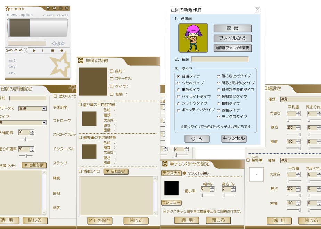Viewport: 321px width, 229px height.
Task: Adjust 塗りの確率 value 50 with spinner arrows
Action: [x=32, y=149]
